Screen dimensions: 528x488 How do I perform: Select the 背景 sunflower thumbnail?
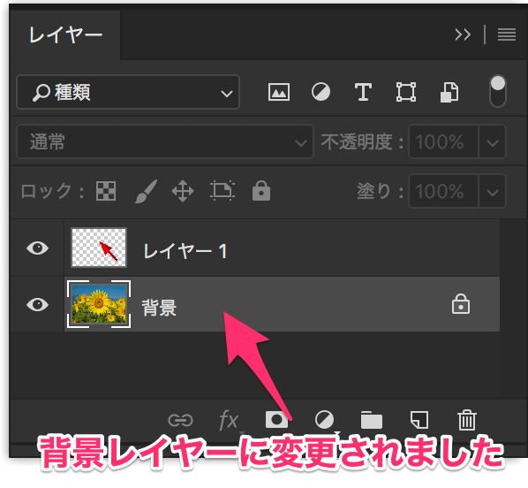point(99,304)
